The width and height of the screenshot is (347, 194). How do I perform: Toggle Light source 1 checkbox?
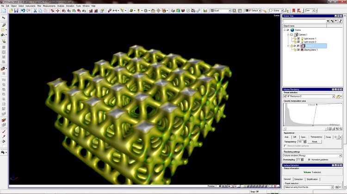pos(299,38)
